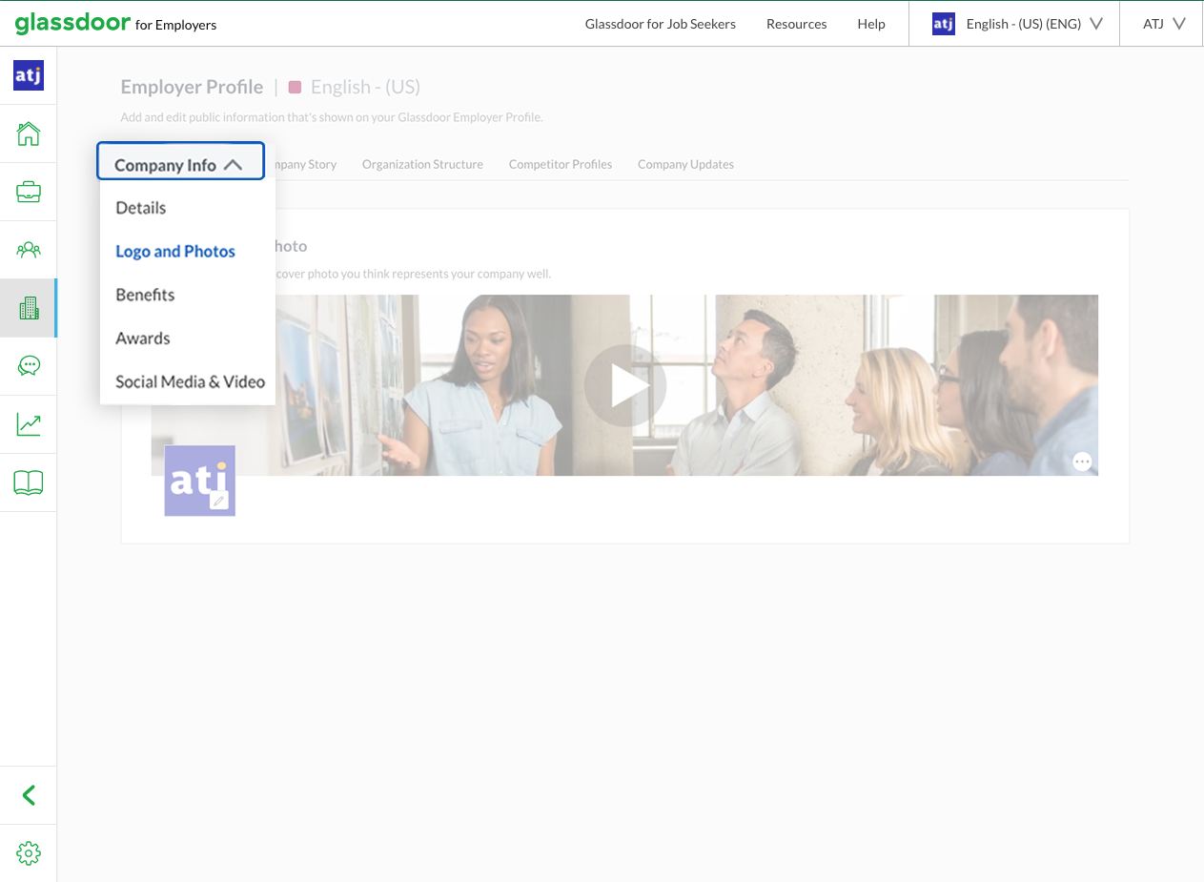Click the ATJ logo at sidebar top
The image size is (1204, 882).
[28, 74]
